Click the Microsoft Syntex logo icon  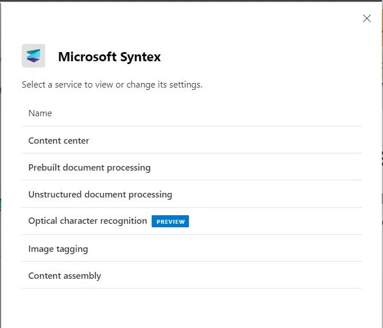33,56
